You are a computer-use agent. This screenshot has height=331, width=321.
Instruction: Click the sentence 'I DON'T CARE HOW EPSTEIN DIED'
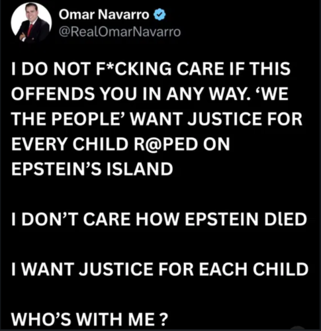159,219
